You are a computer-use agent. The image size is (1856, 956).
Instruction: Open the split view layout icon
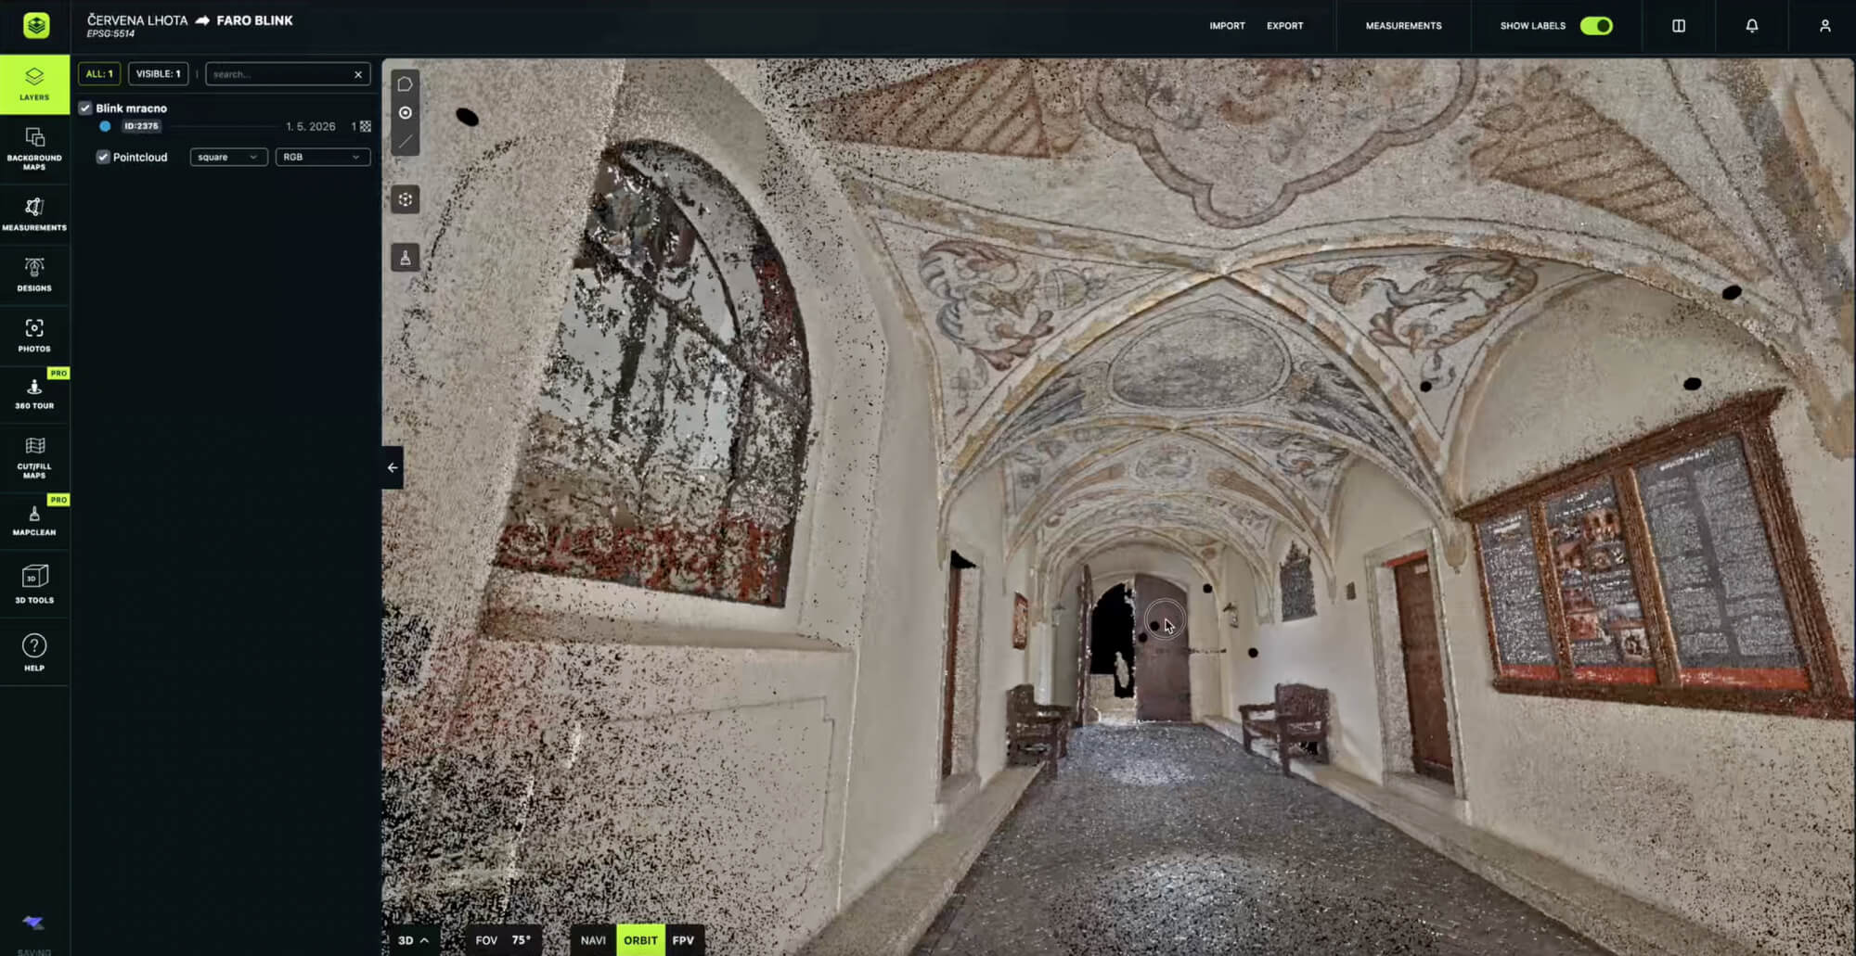pos(1679,26)
